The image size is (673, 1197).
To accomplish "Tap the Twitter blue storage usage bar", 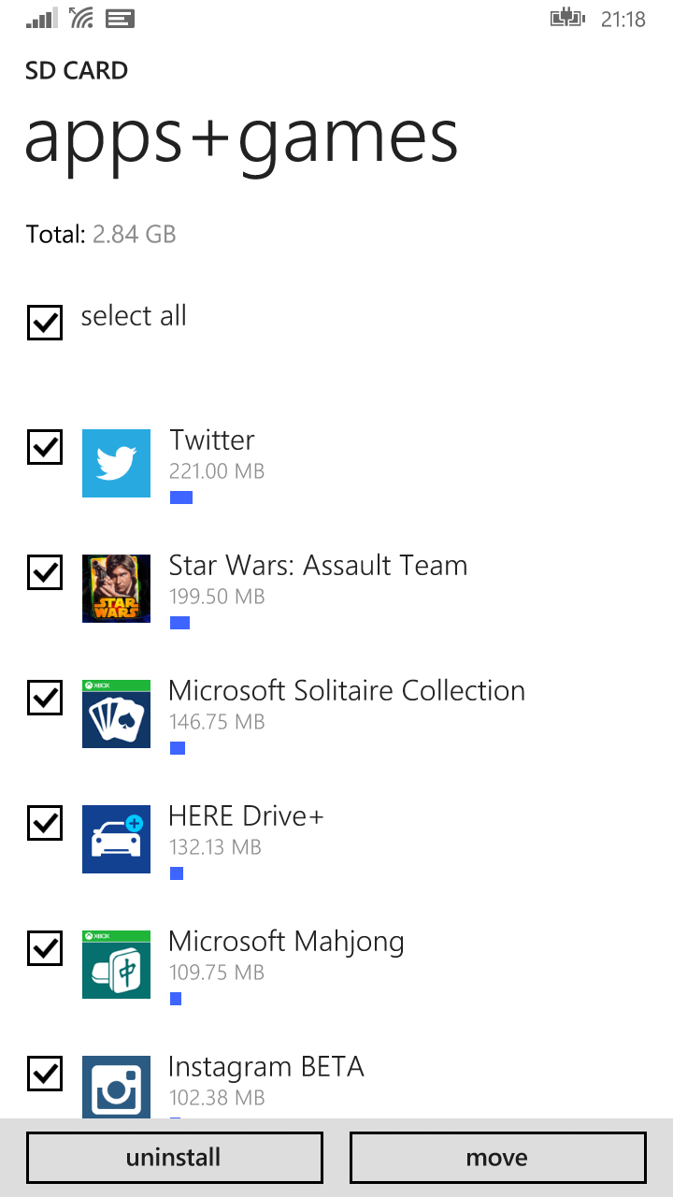I will [181, 498].
